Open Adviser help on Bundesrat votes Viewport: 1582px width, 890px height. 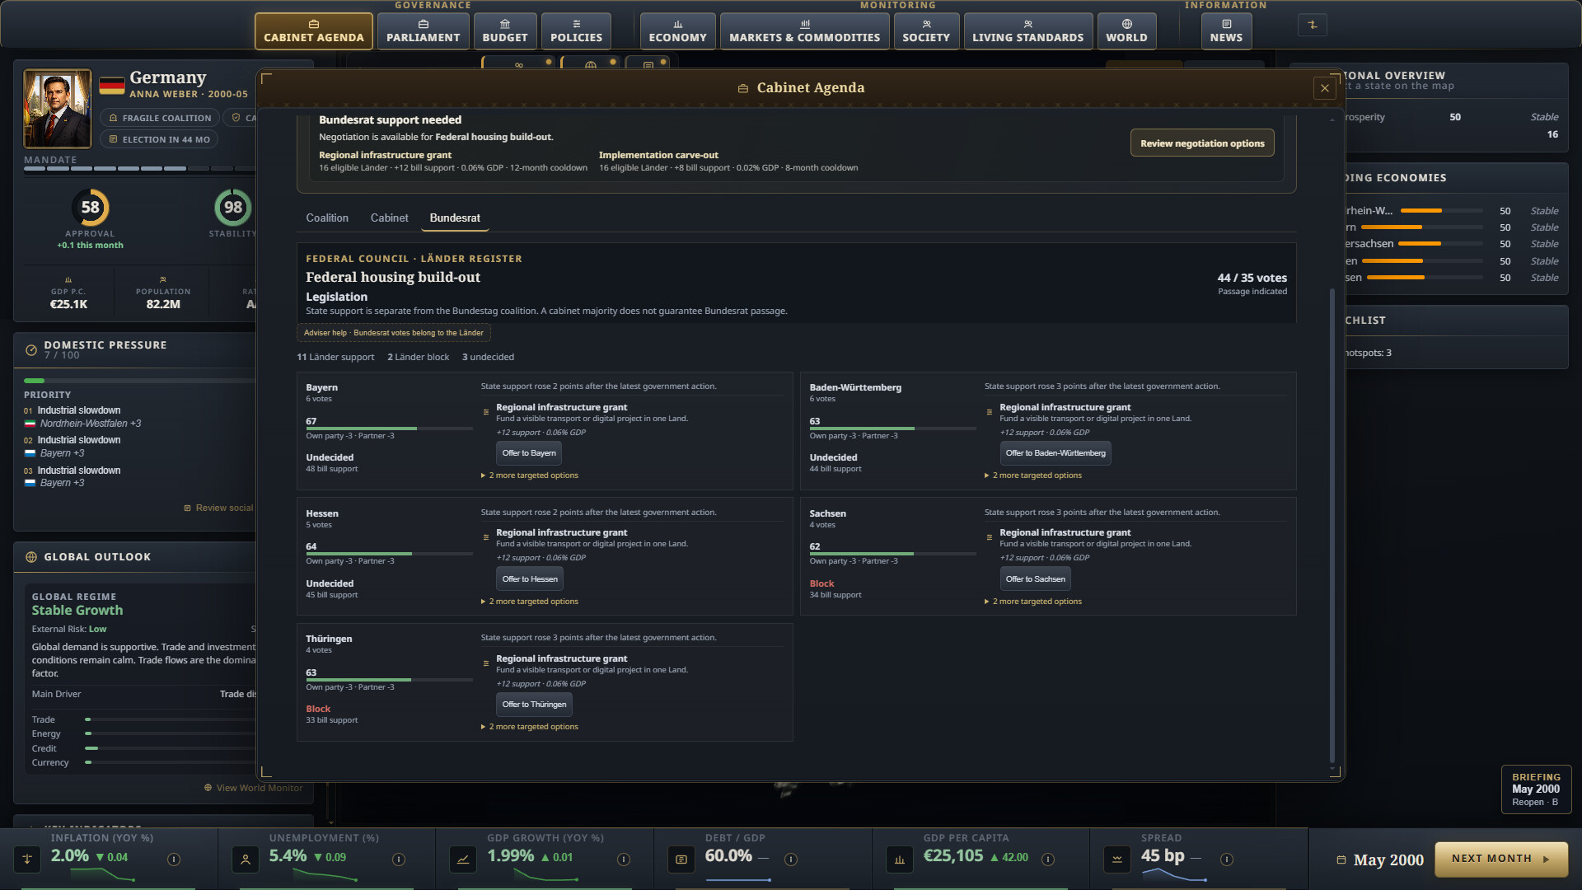click(x=394, y=333)
